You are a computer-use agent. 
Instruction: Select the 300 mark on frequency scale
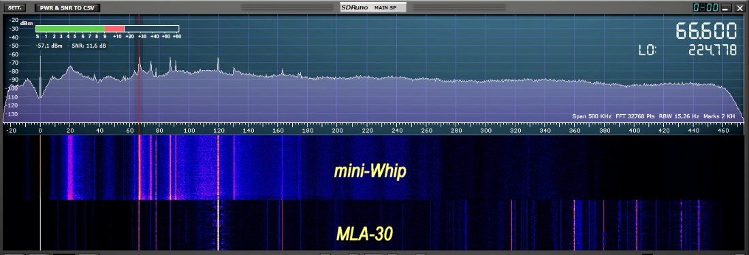pyautogui.click(x=485, y=131)
